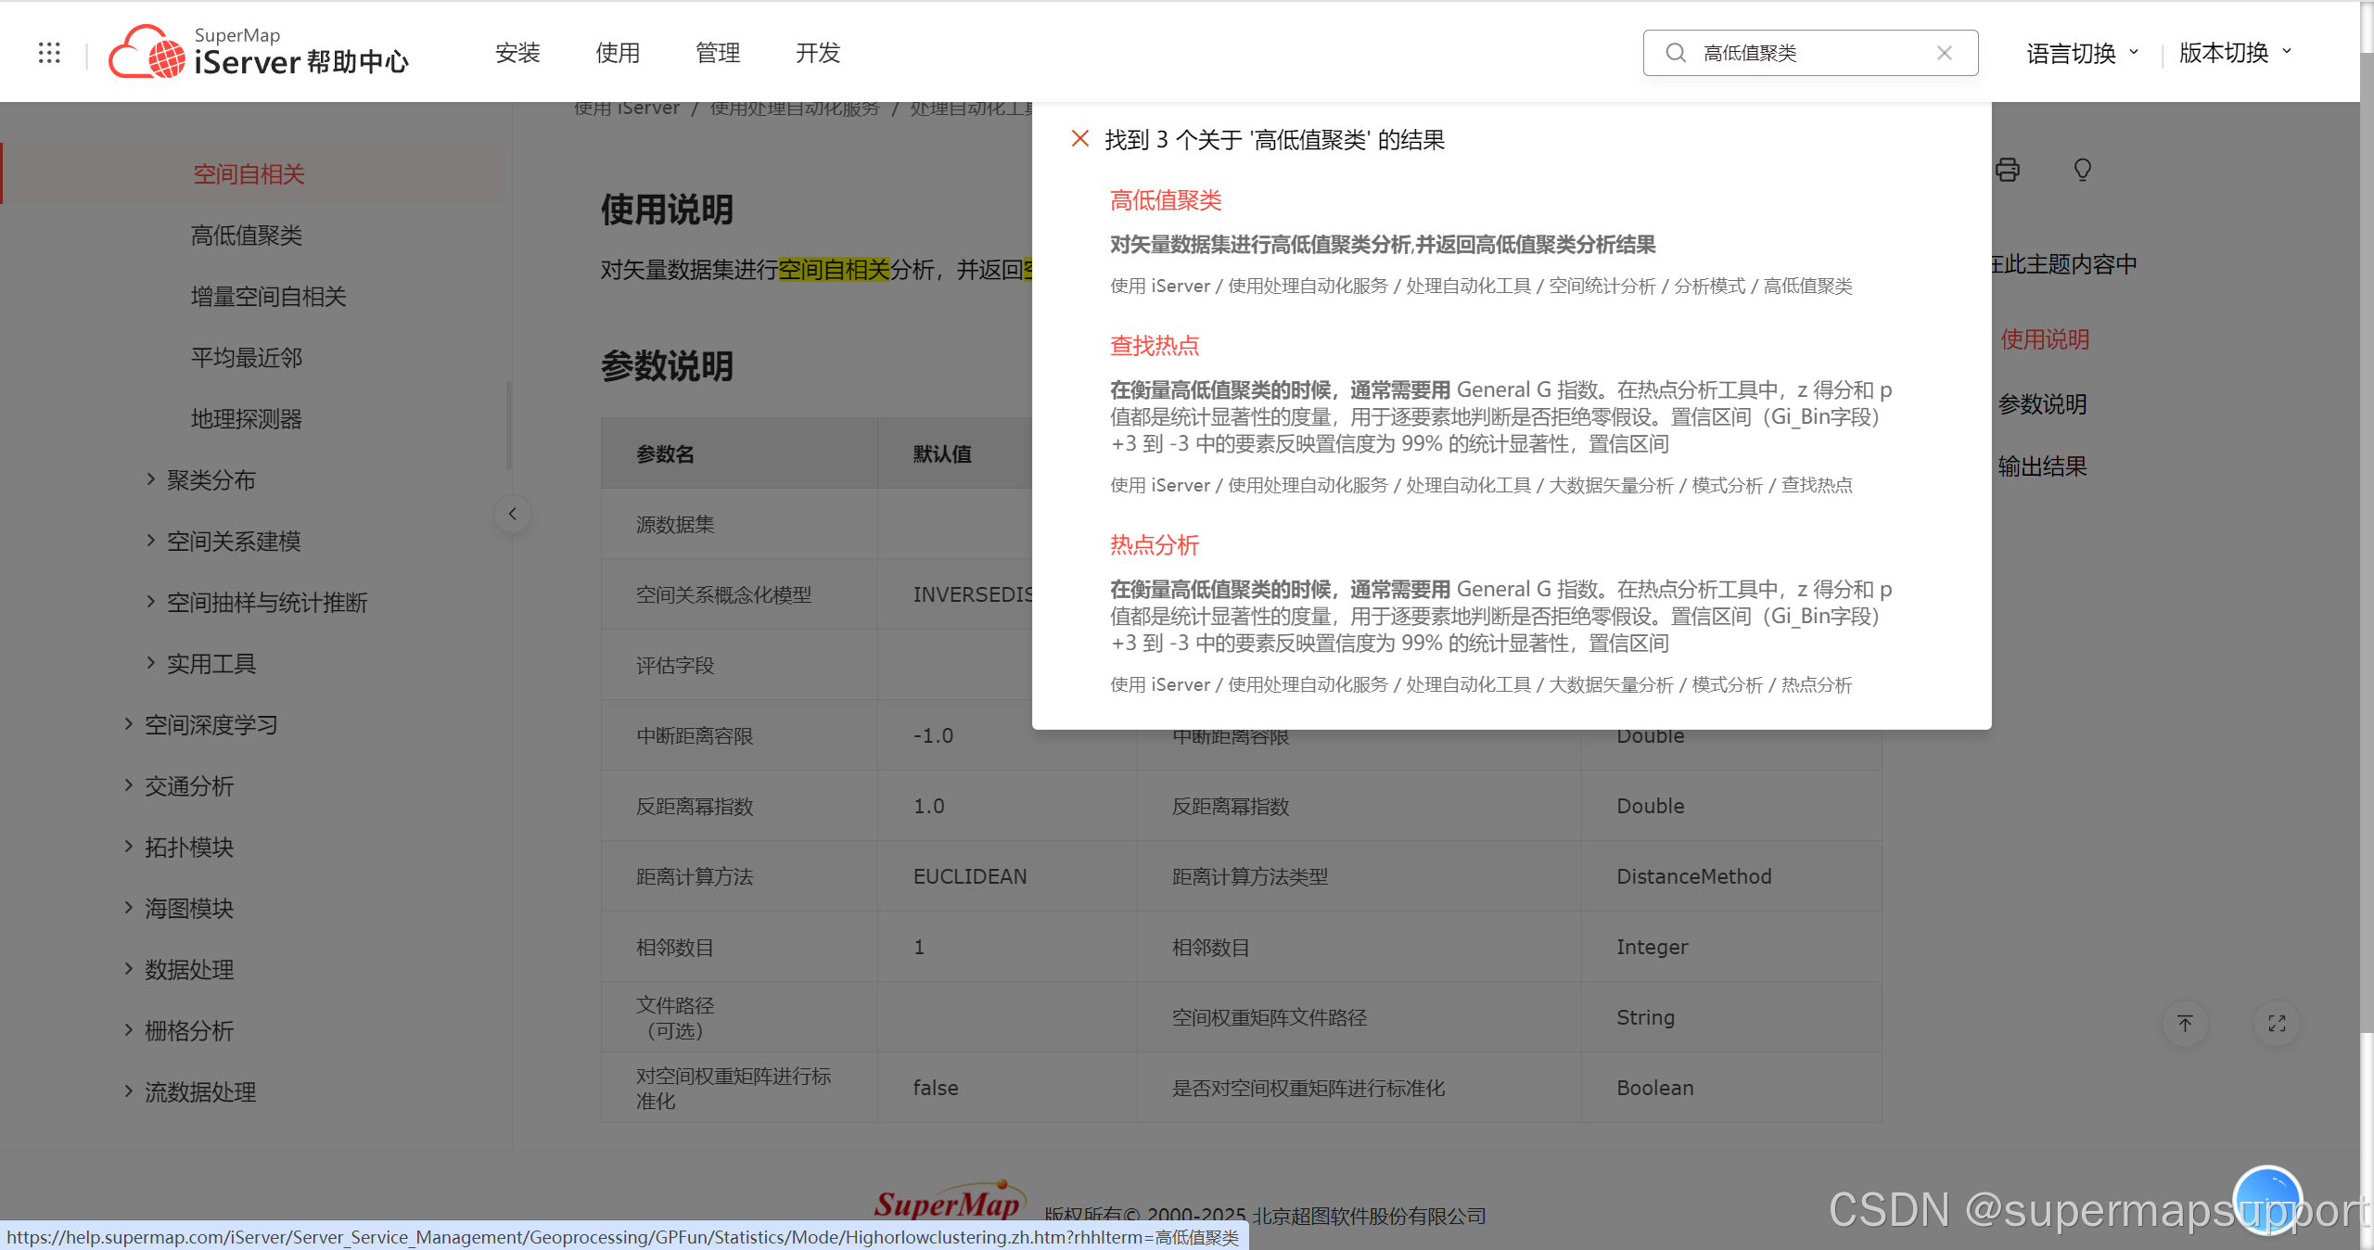
Task: Clear the search box with X icon
Action: 1945,53
